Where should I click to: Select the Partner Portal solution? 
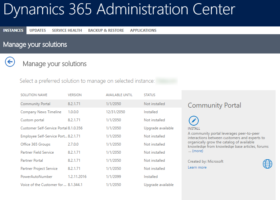pyautogui.click(x=101, y=160)
